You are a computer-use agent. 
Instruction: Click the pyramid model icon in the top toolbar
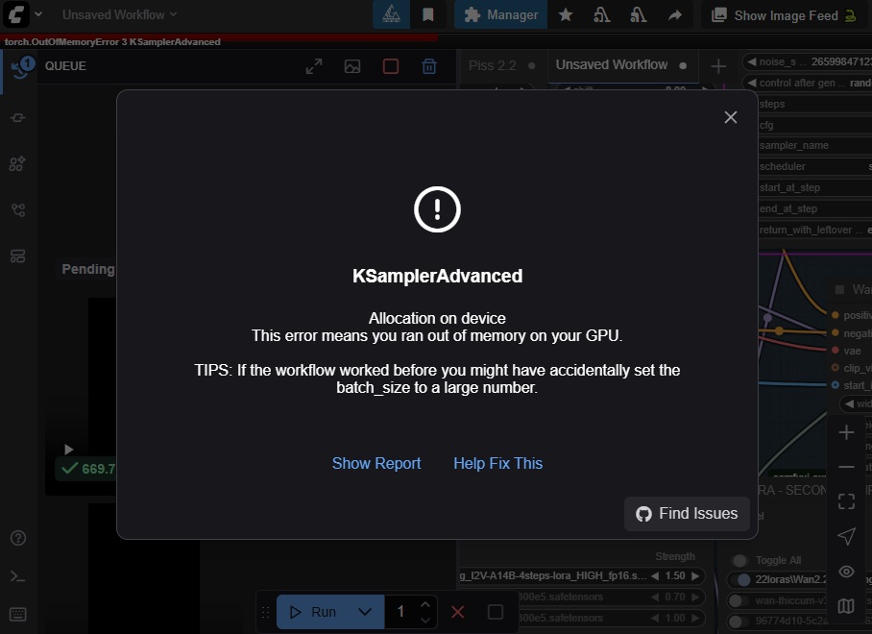tap(392, 14)
